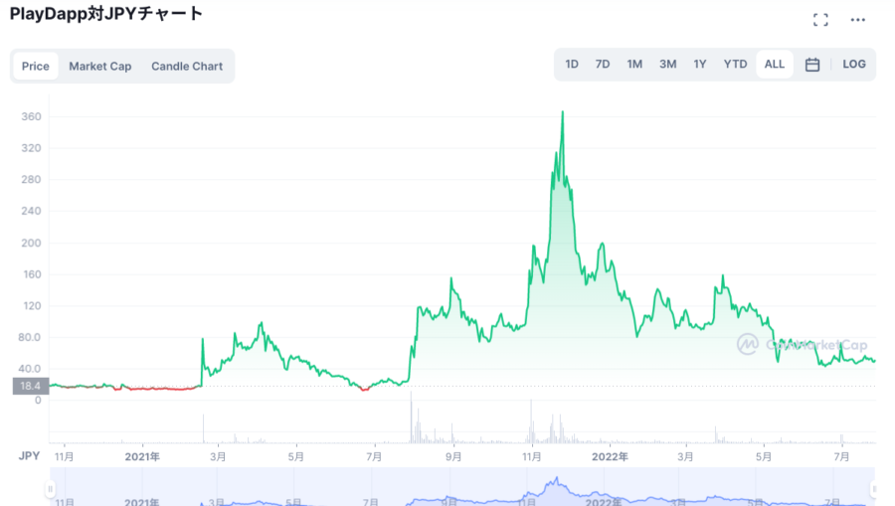Click the mini overview chart navigator

(x=462, y=487)
